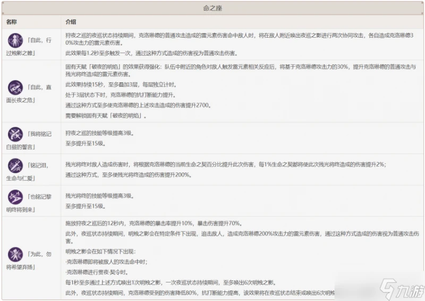Viewport: 425px width, 301px height.
Task: Click the line 至多使残光将终造成的伤害提升200%
Action: tap(129, 175)
